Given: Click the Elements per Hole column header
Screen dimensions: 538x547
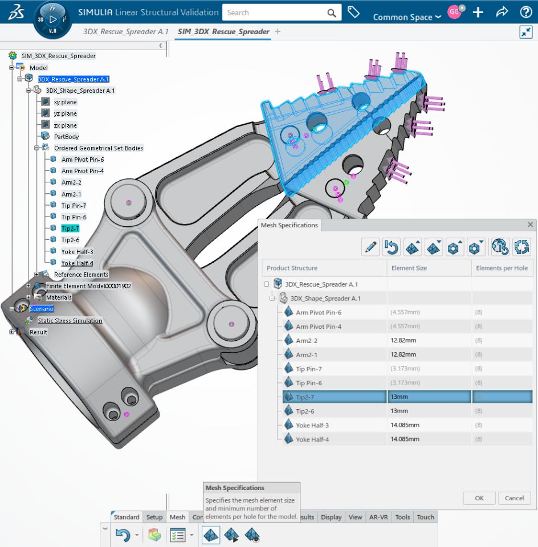Looking at the screenshot, I should point(502,268).
